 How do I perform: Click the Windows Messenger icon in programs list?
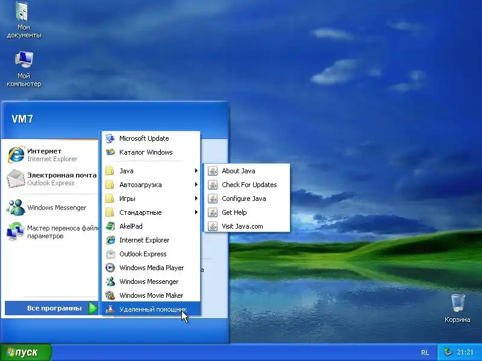click(110, 282)
